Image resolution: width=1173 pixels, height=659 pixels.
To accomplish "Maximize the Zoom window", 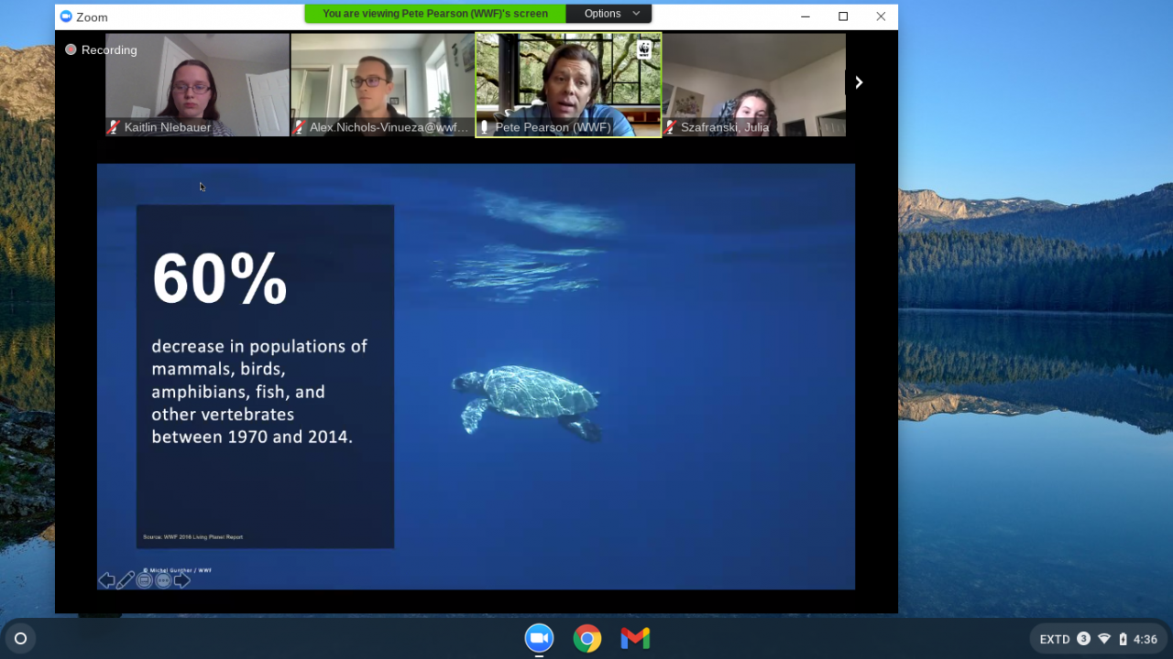I will pos(843,16).
